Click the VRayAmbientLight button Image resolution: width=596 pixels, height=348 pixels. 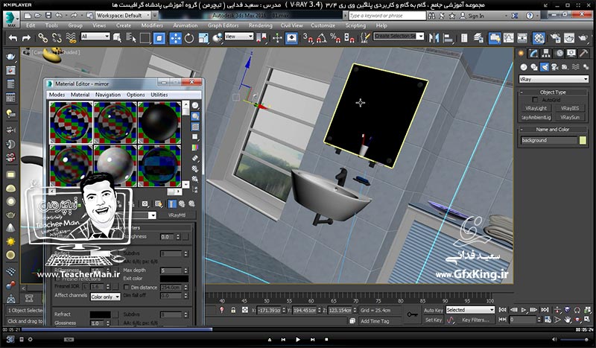[x=536, y=118]
